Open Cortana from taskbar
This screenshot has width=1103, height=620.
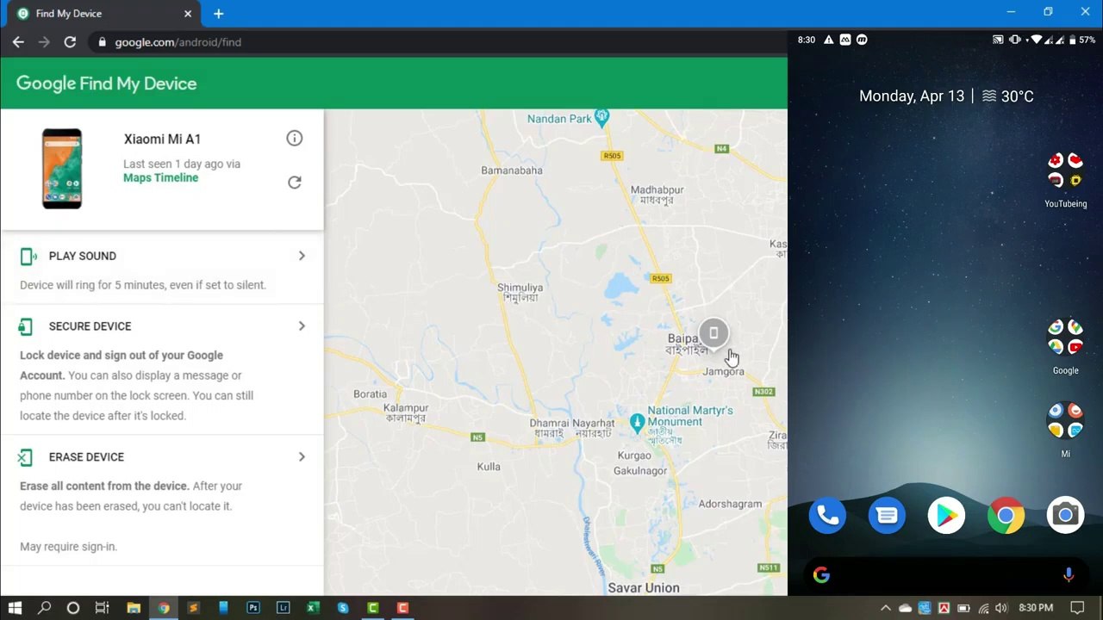click(x=73, y=608)
